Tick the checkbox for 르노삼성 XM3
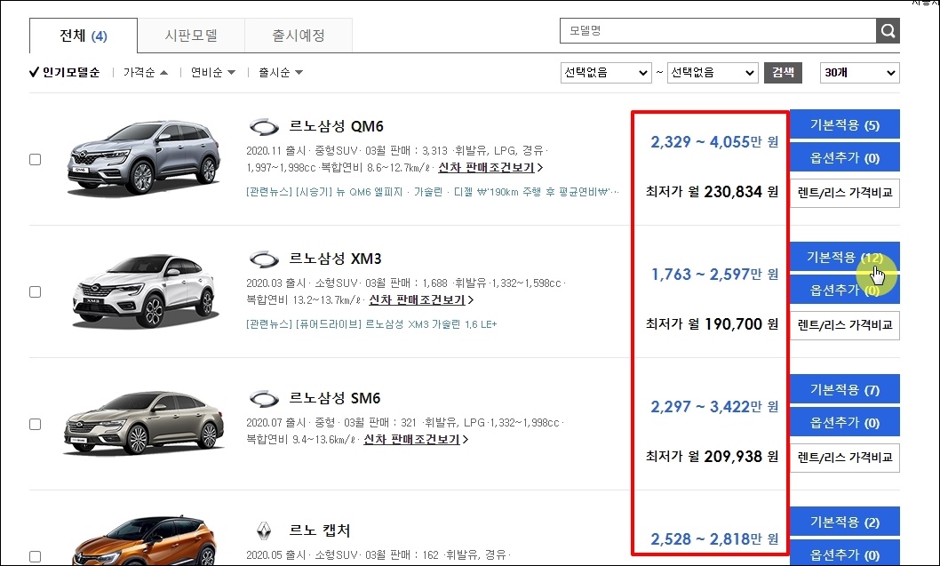This screenshot has width=940, height=566. point(36,292)
